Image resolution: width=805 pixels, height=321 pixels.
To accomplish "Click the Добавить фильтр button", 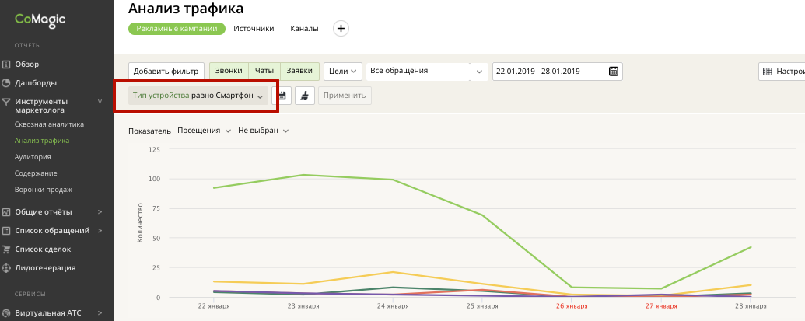I will tap(166, 72).
